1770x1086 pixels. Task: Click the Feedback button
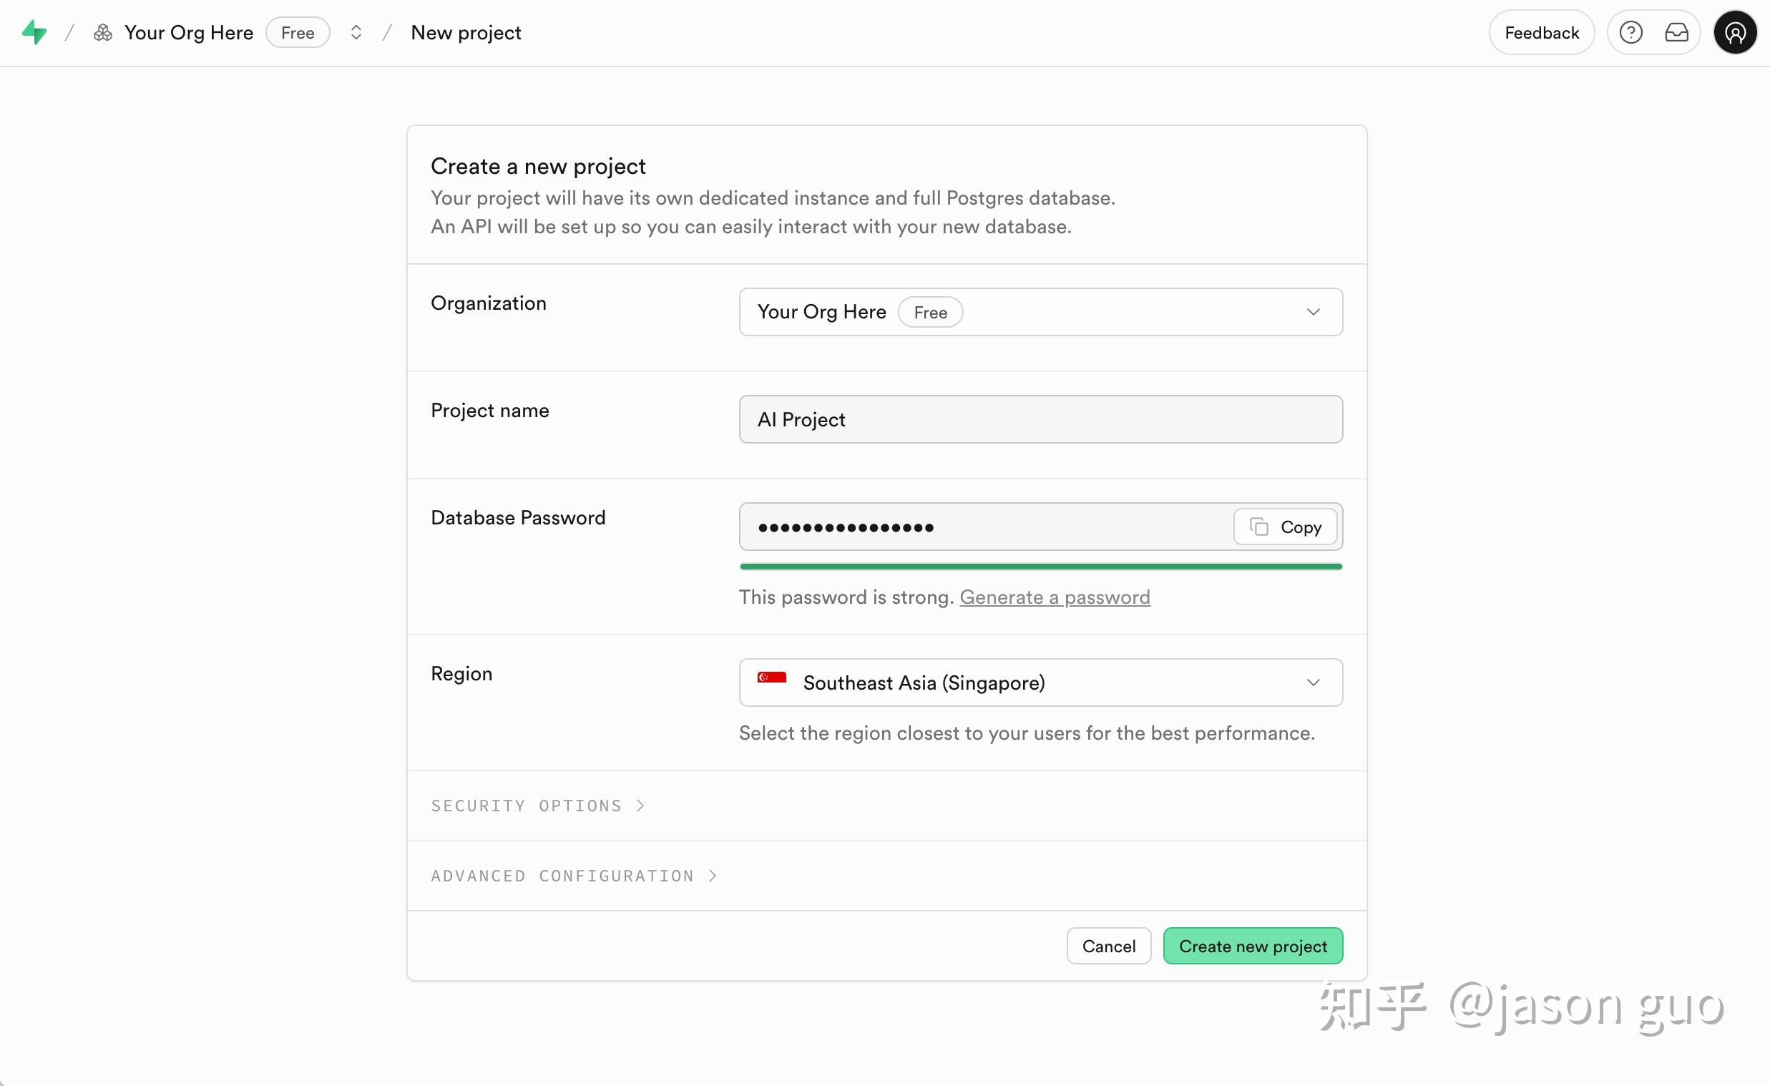[1541, 32]
